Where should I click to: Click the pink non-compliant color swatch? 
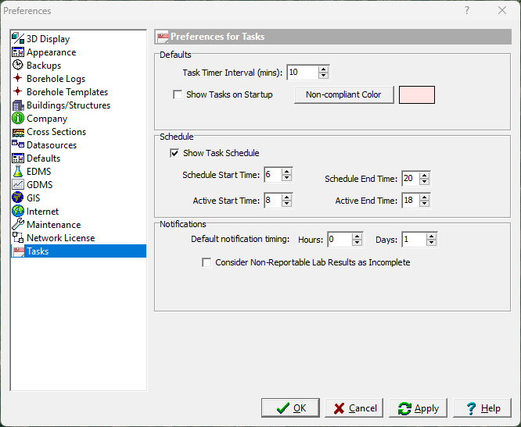coord(417,95)
